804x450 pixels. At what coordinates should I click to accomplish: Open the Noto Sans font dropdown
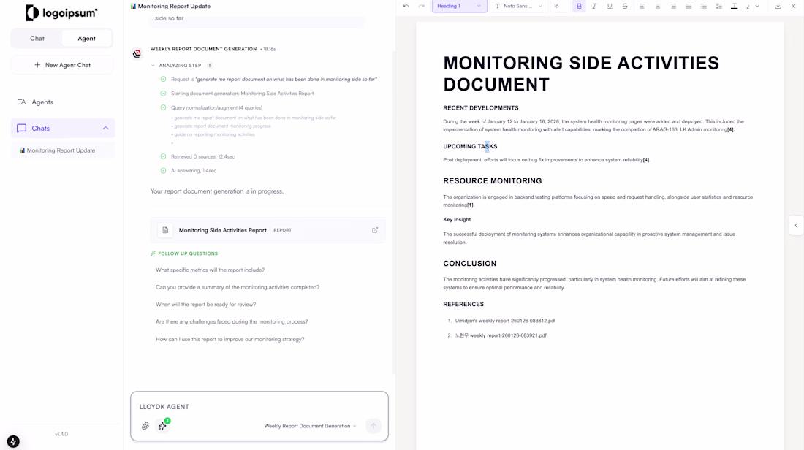(x=518, y=6)
